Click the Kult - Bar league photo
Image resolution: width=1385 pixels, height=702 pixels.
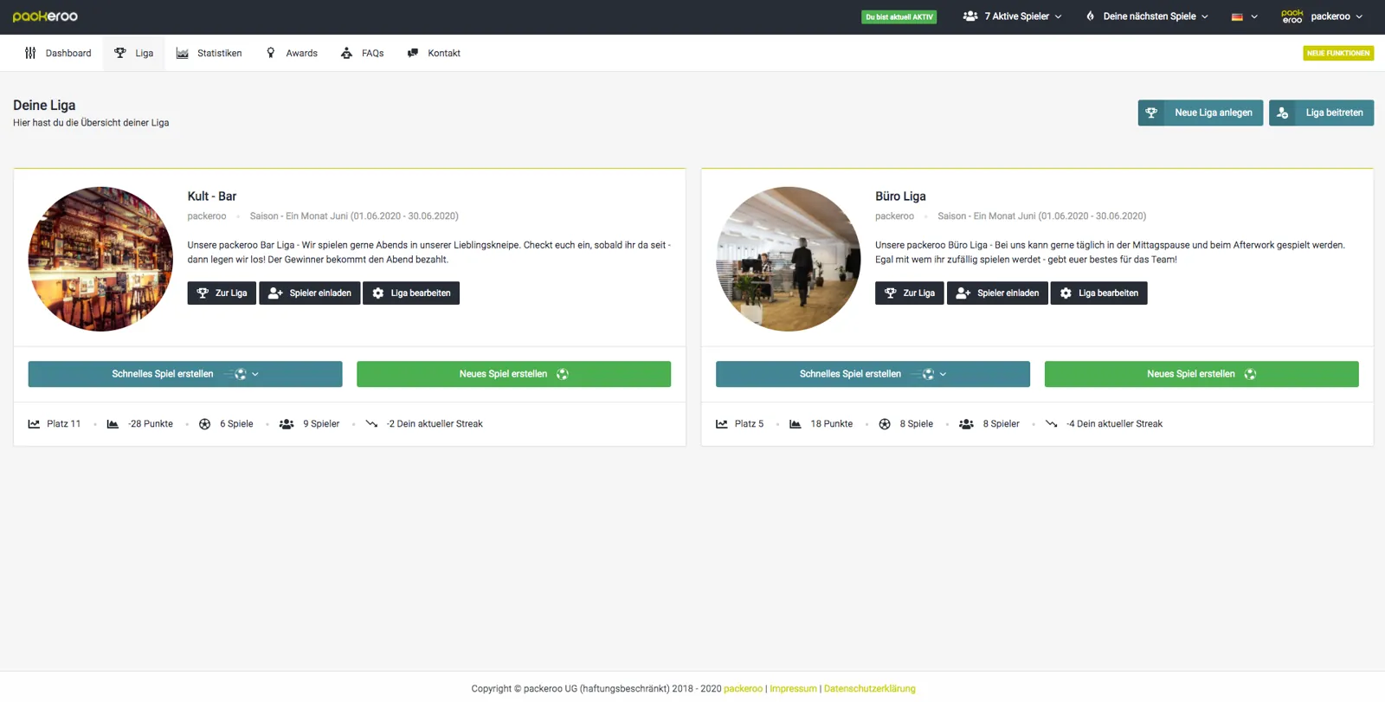point(100,259)
